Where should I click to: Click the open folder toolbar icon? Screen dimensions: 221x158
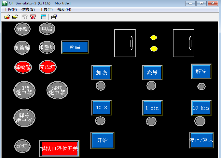pyautogui.click(x=15, y=17)
